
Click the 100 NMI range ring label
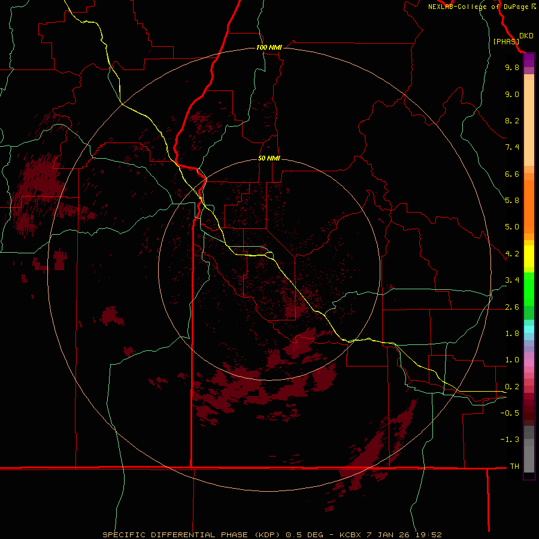[x=269, y=47]
